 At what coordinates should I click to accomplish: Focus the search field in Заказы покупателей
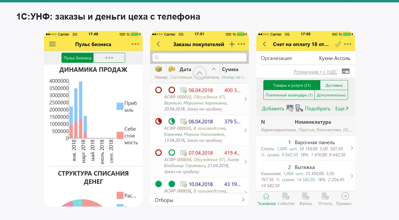tap(199, 57)
